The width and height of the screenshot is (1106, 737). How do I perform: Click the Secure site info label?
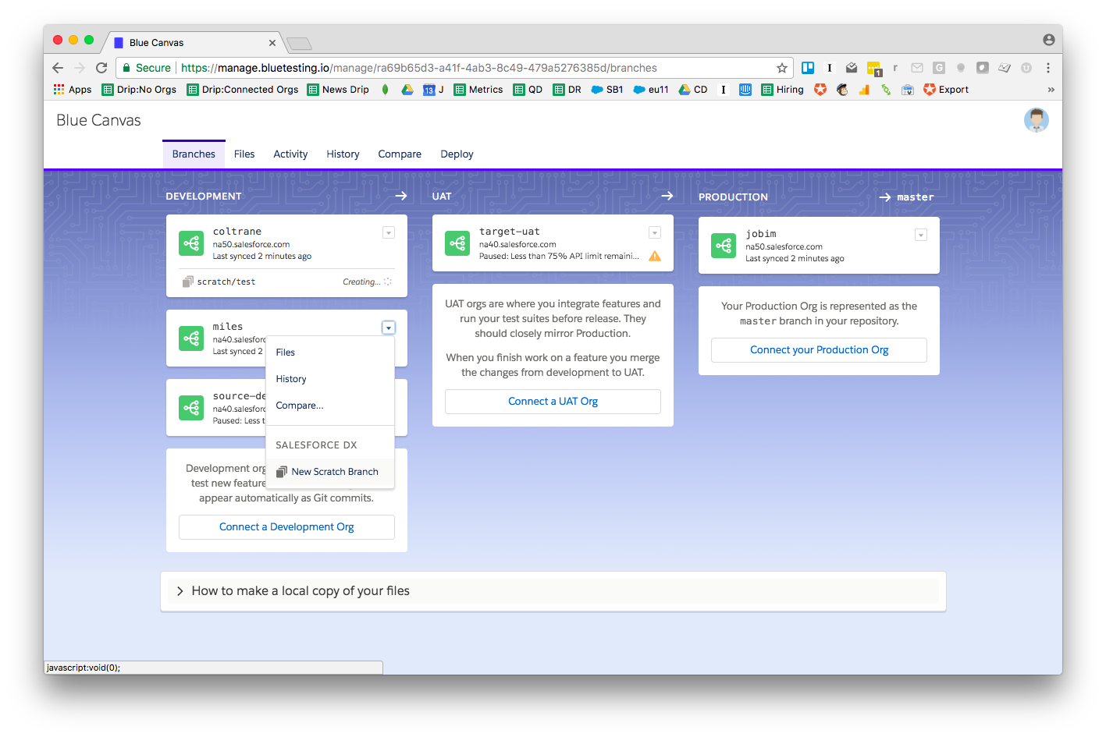[147, 68]
